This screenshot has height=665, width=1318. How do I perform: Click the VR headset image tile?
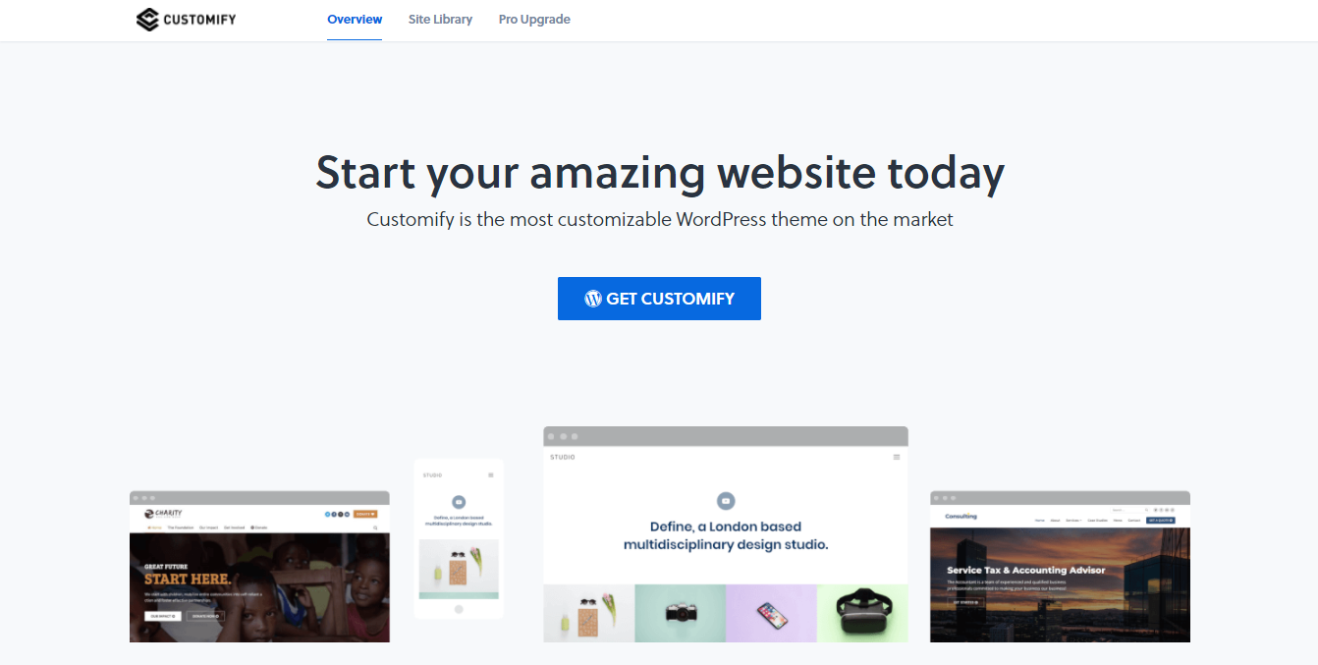862,613
